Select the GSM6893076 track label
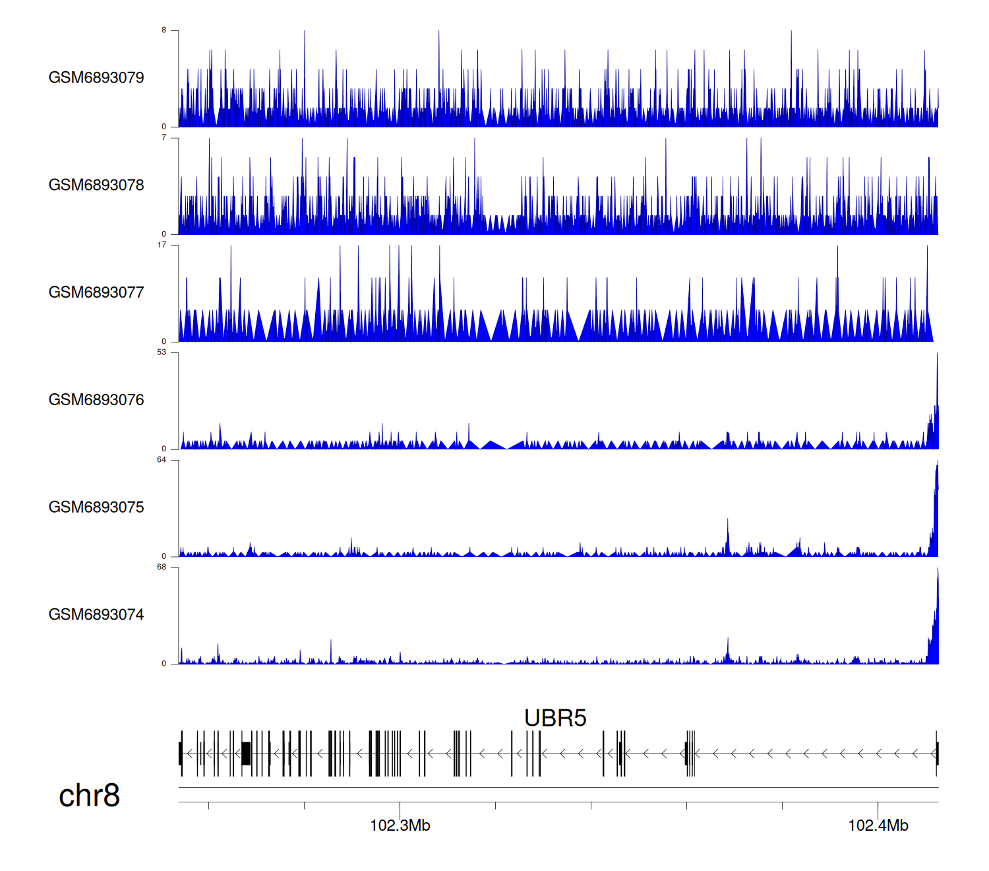 [x=96, y=400]
